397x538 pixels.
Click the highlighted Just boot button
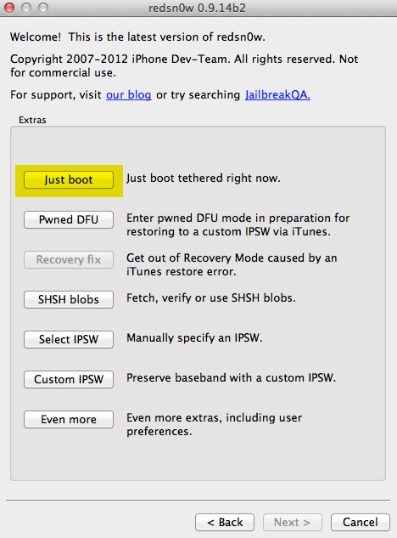click(x=69, y=180)
